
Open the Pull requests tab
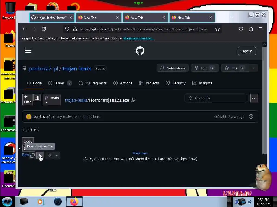pos(93,83)
